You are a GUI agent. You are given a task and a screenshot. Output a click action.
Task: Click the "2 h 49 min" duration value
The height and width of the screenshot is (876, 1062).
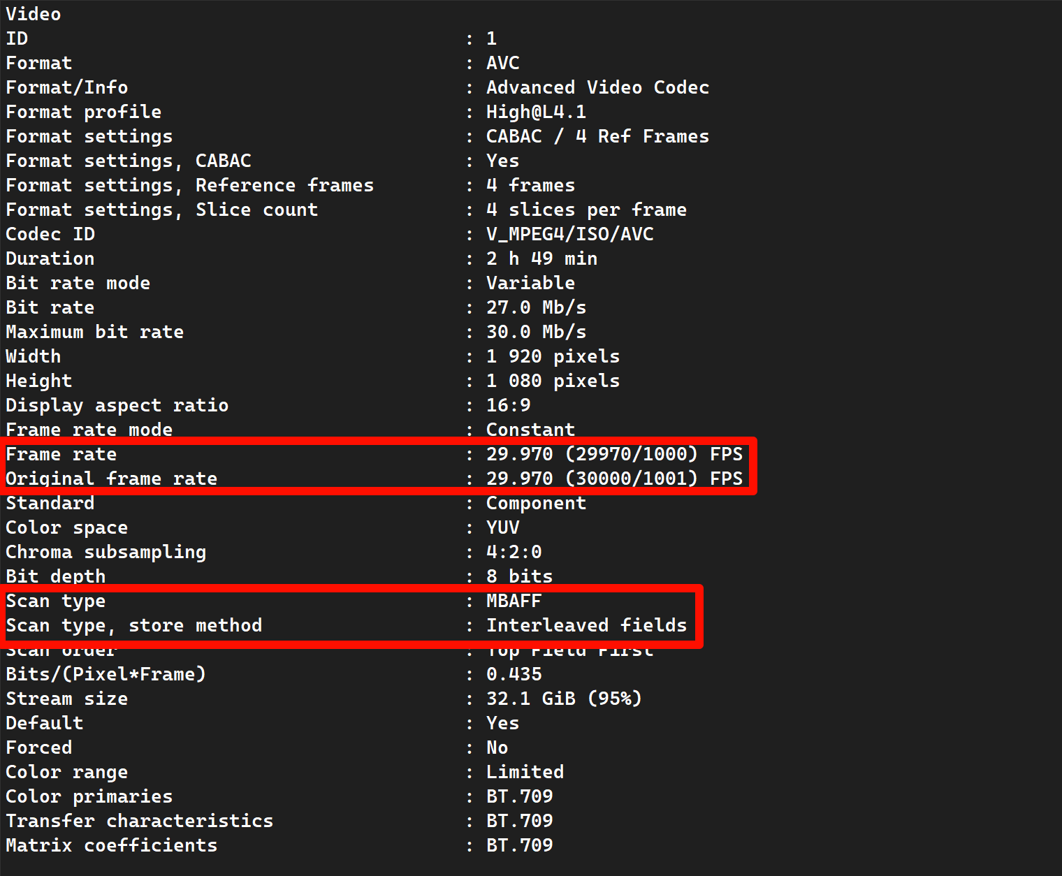(541, 258)
